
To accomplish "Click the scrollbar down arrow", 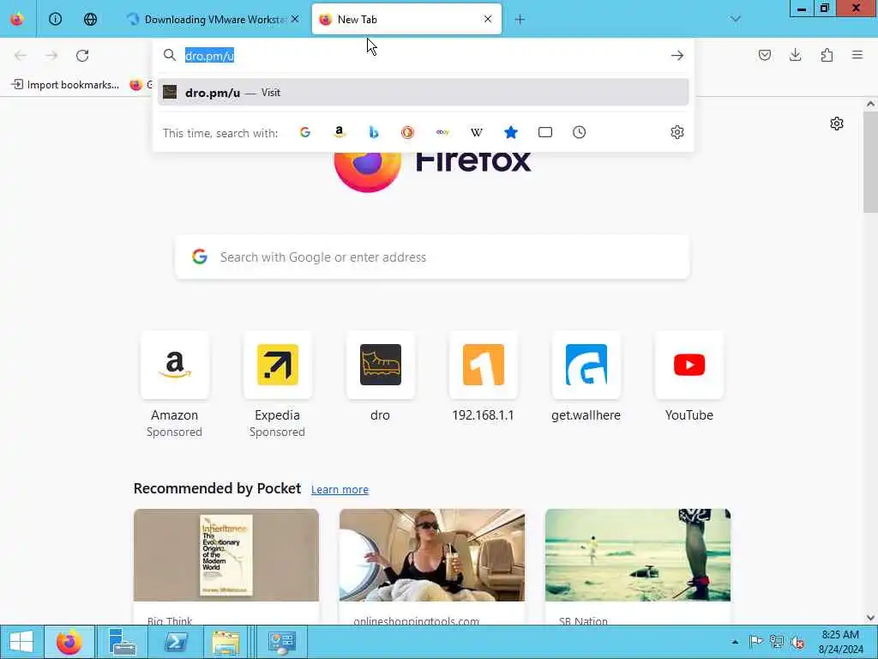I will (870, 618).
